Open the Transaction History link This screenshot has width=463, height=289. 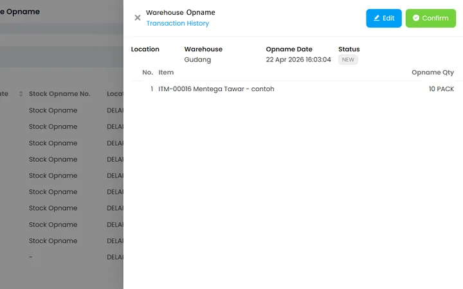pyautogui.click(x=177, y=23)
